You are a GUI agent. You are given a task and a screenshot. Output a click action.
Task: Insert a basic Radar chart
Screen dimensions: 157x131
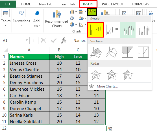pos(96,75)
